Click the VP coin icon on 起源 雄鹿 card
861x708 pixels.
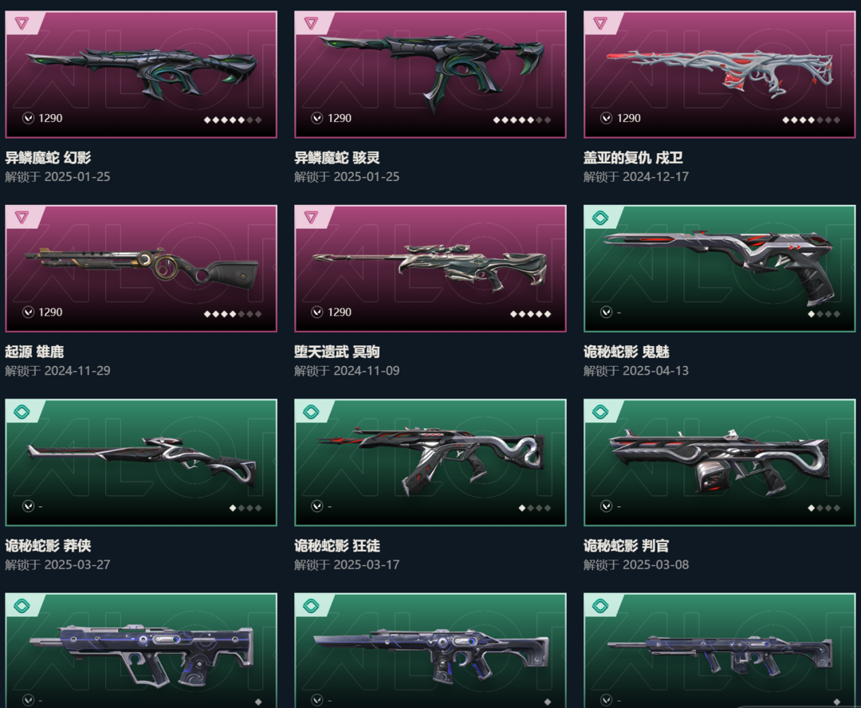[28, 312]
